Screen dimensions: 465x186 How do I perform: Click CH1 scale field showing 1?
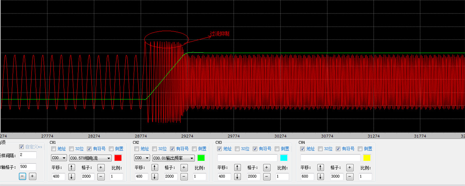(116, 176)
